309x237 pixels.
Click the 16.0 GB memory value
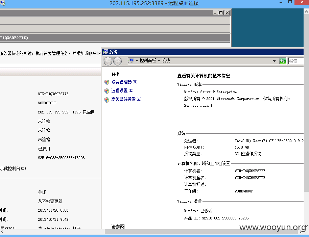click(242, 147)
